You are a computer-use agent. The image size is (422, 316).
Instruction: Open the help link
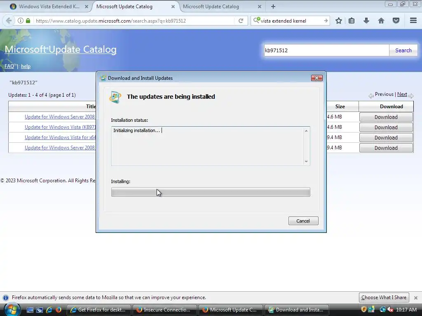pos(26,66)
